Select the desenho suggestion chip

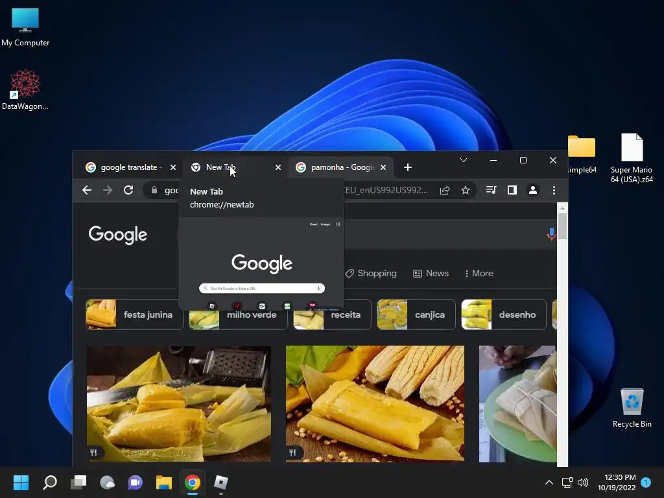(x=503, y=314)
